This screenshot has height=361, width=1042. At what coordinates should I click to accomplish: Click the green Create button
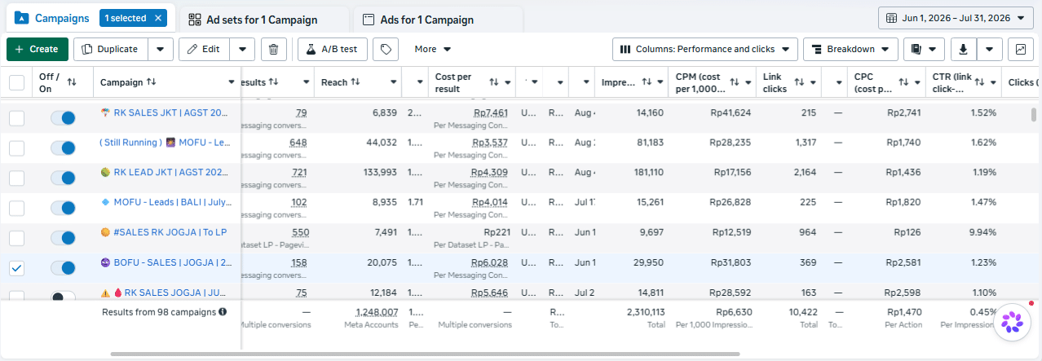coord(38,49)
